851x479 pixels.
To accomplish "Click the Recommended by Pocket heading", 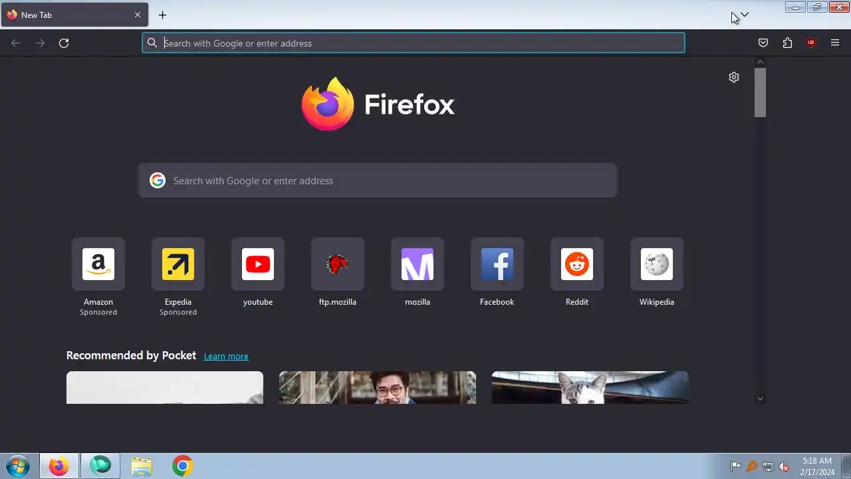I will pyautogui.click(x=131, y=355).
